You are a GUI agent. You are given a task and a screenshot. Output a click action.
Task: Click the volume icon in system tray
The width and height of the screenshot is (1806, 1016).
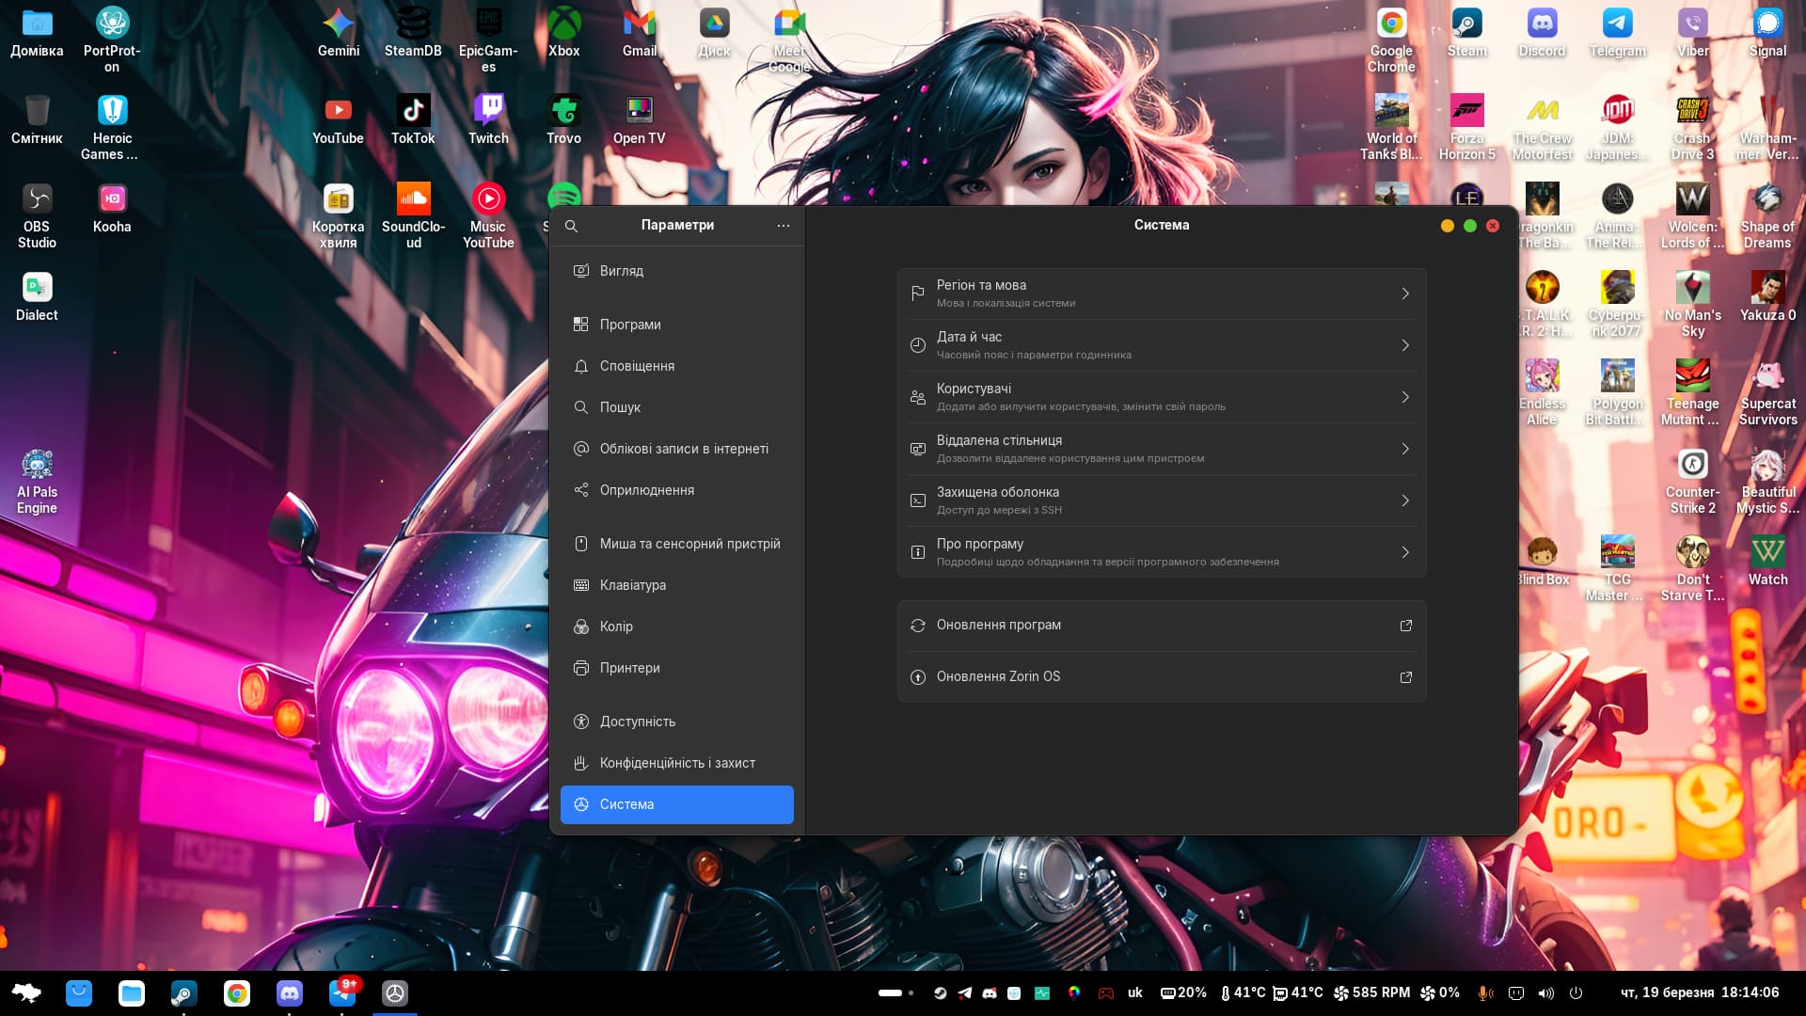(x=1545, y=993)
